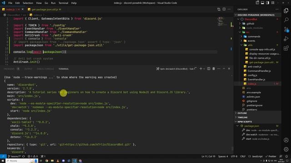291x163 pixels.
Task: Open the Extensions view in the activity bar
Action: tap(286, 48)
